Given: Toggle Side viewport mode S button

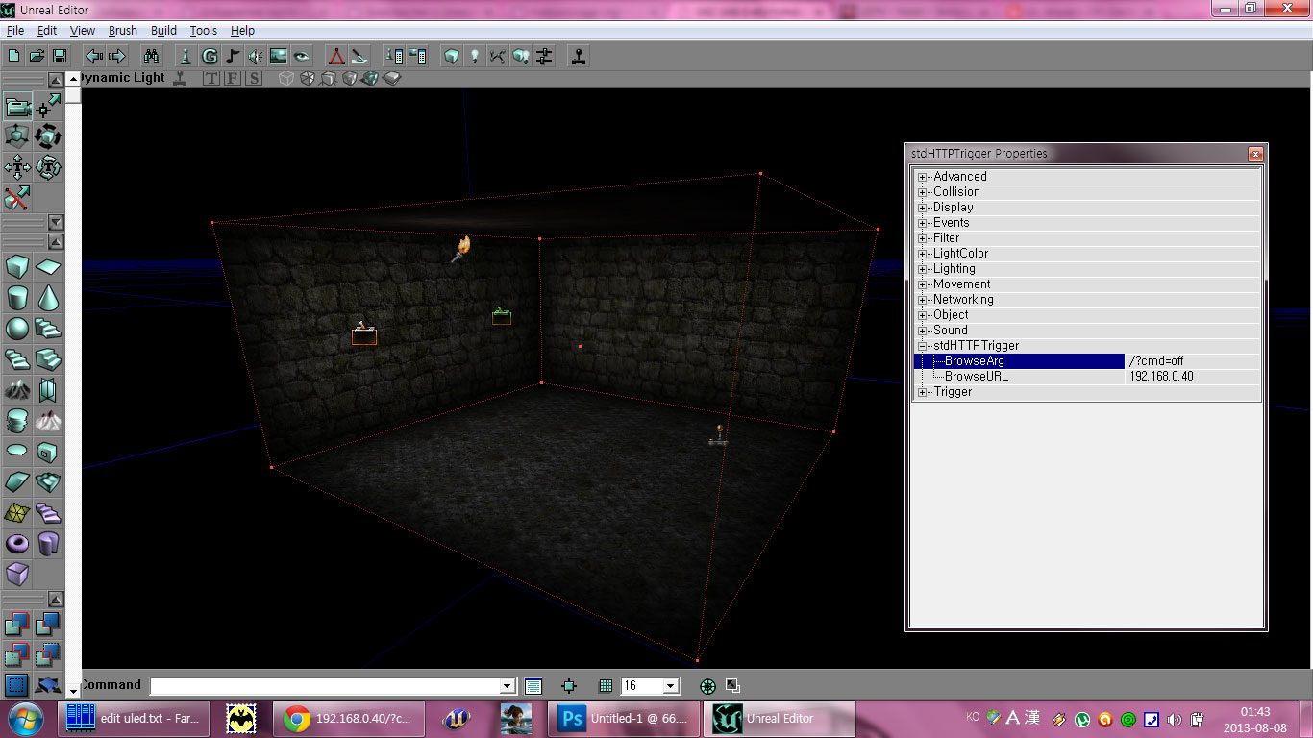Looking at the screenshot, I should [x=254, y=78].
